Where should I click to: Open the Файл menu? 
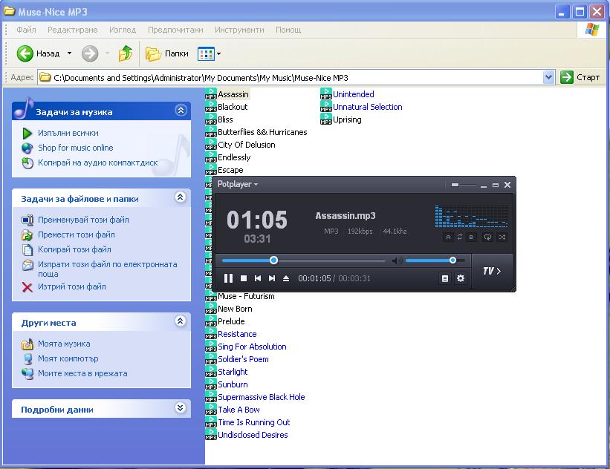pos(26,30)
